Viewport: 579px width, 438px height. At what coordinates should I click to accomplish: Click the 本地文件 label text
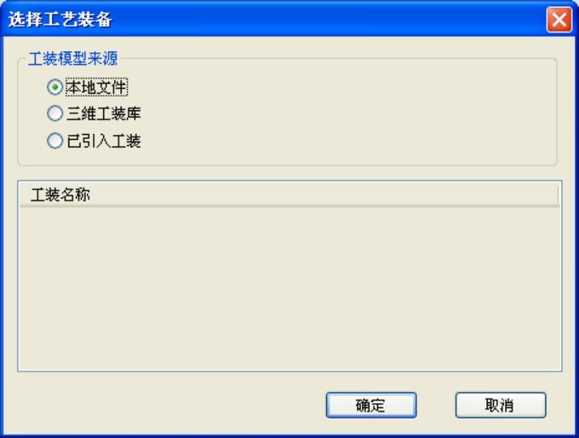pyautogui.click(x=96, y=87)
